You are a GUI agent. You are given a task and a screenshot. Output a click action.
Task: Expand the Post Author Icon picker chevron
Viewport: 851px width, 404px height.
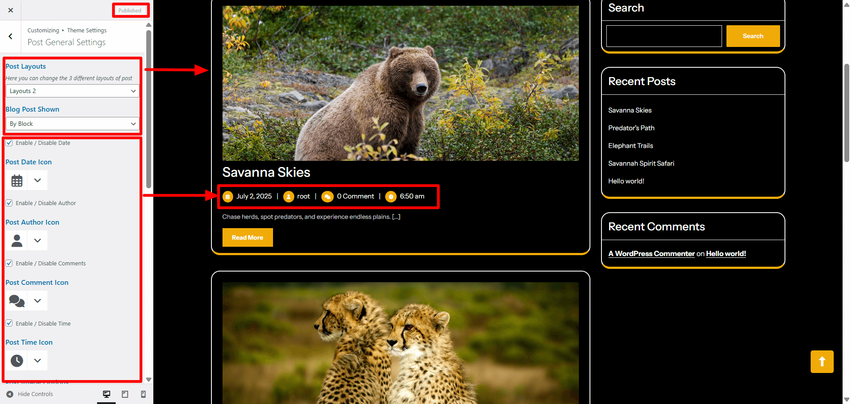[38, 241]
